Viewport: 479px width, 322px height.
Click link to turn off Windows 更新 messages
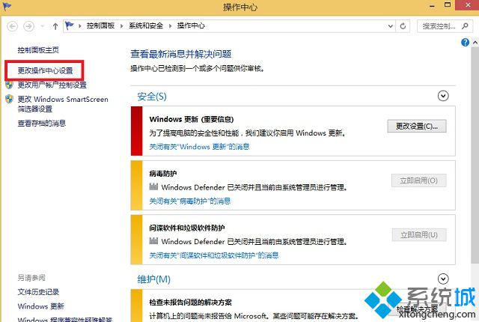[x=198, y=147]
